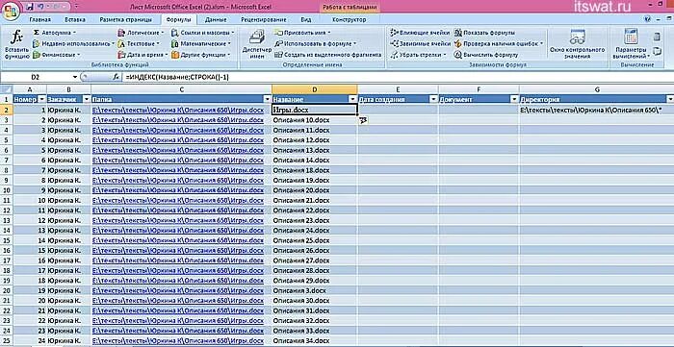Open the Логические functions list
The height and width of the screenshot is (347, 674).
click(141, 33)
